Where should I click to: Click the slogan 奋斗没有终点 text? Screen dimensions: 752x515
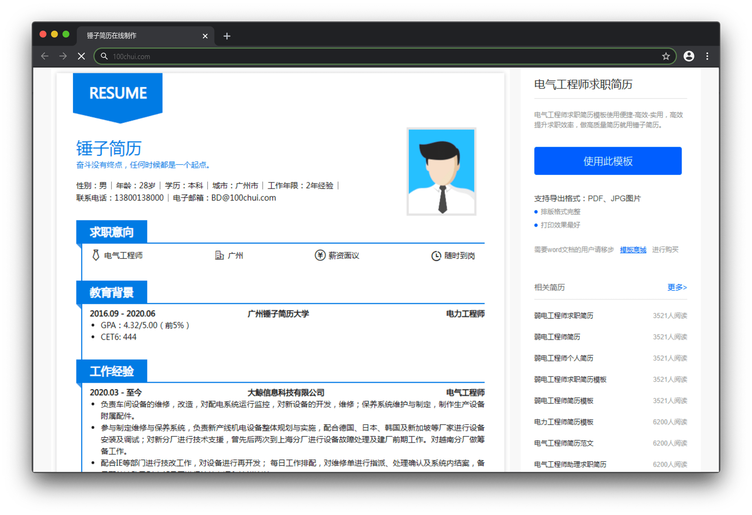click(143, 165)
